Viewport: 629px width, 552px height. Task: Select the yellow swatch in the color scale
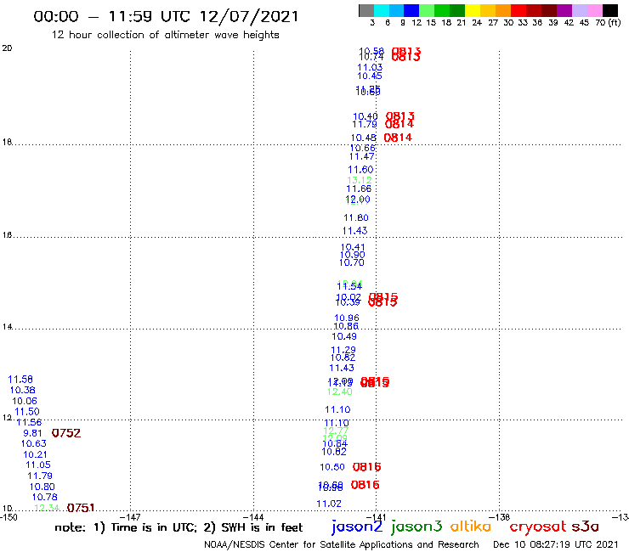[473, 10]
